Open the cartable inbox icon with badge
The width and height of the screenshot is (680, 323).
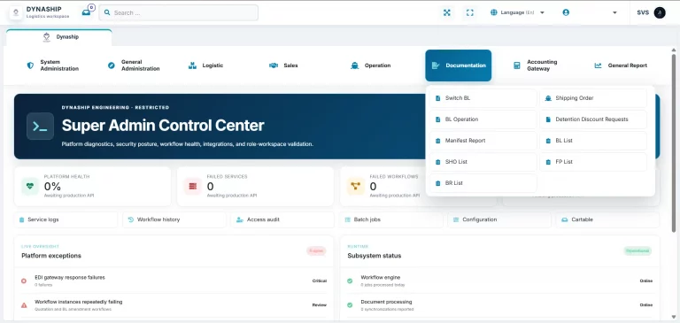click(x=87, y=12)
